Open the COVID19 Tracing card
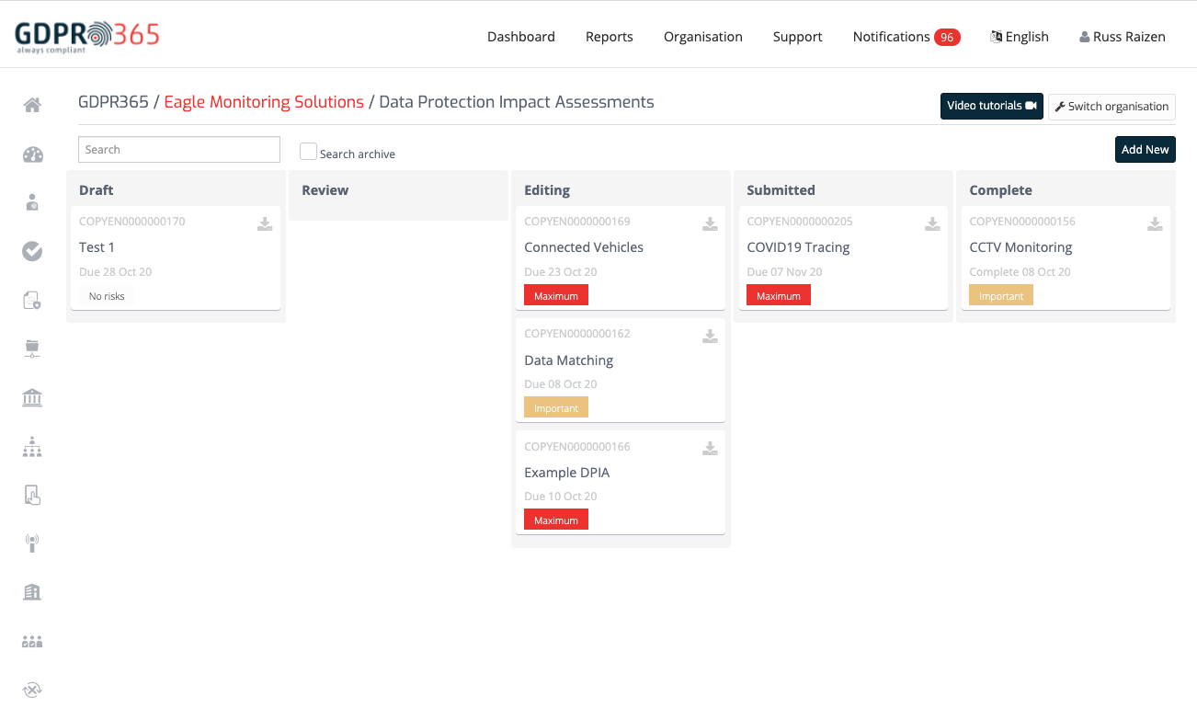Viewport: 1197px width, 720px height. [843, 258]
